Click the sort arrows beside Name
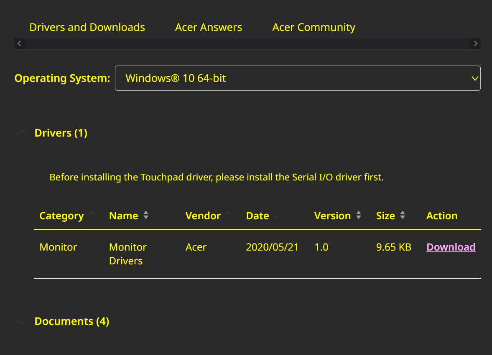This screenshot has height=355, width=492. coord(146,216)
